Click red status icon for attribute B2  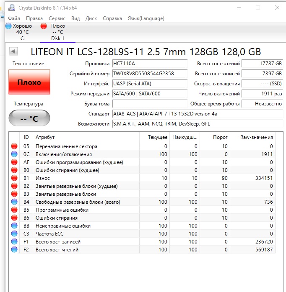pyautogui.click(x=14, y=186)
